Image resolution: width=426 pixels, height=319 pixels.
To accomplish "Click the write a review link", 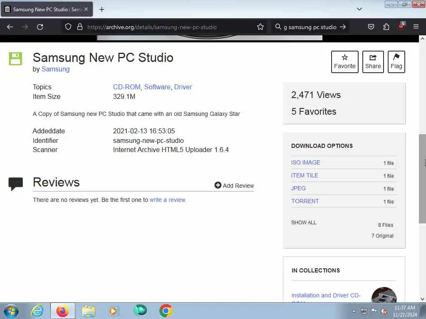I will coord(168,200).
